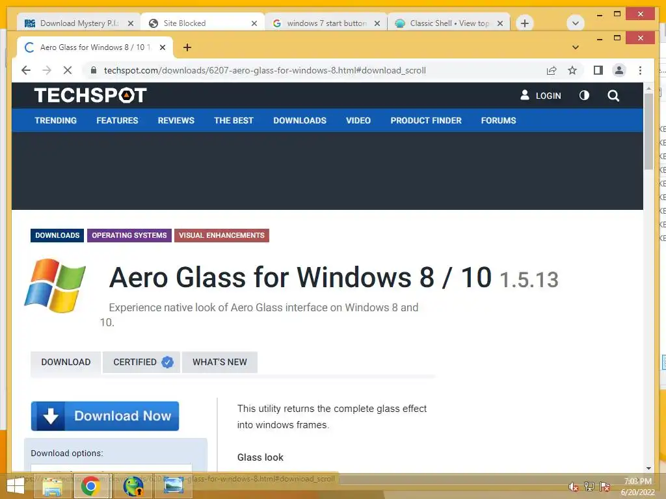Expand tab search in front Chrome window
This screenshot has width=666, height=499.
[576, 47]
